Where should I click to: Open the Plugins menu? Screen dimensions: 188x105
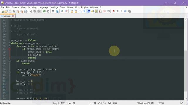(x=85, y=7)
